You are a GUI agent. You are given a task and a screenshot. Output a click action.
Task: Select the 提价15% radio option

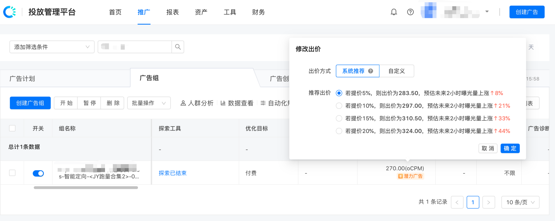pyautogui.click(x=339, y=118)
